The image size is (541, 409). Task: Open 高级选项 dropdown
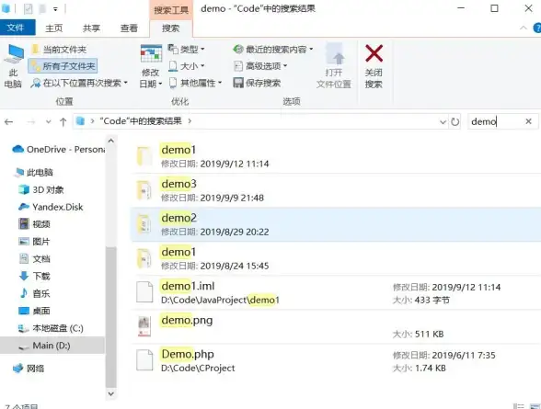[260, 66]
